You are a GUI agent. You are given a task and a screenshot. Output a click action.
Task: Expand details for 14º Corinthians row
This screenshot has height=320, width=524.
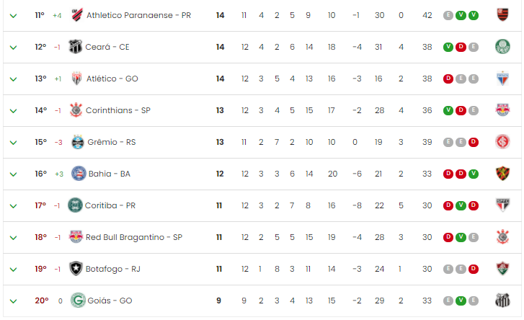tap(13, 111)
